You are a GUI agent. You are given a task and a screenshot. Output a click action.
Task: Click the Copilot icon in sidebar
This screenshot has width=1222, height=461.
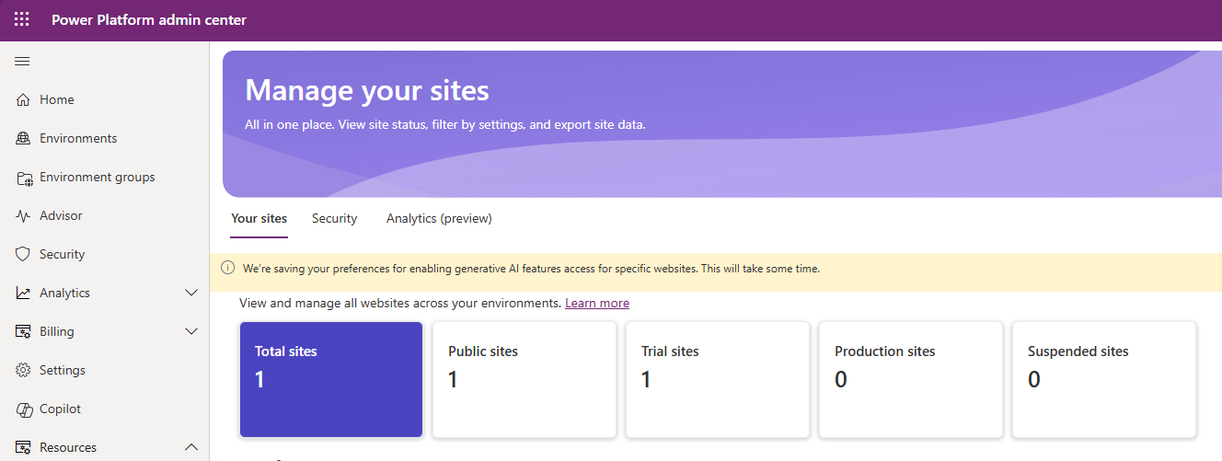coord(24,409)
